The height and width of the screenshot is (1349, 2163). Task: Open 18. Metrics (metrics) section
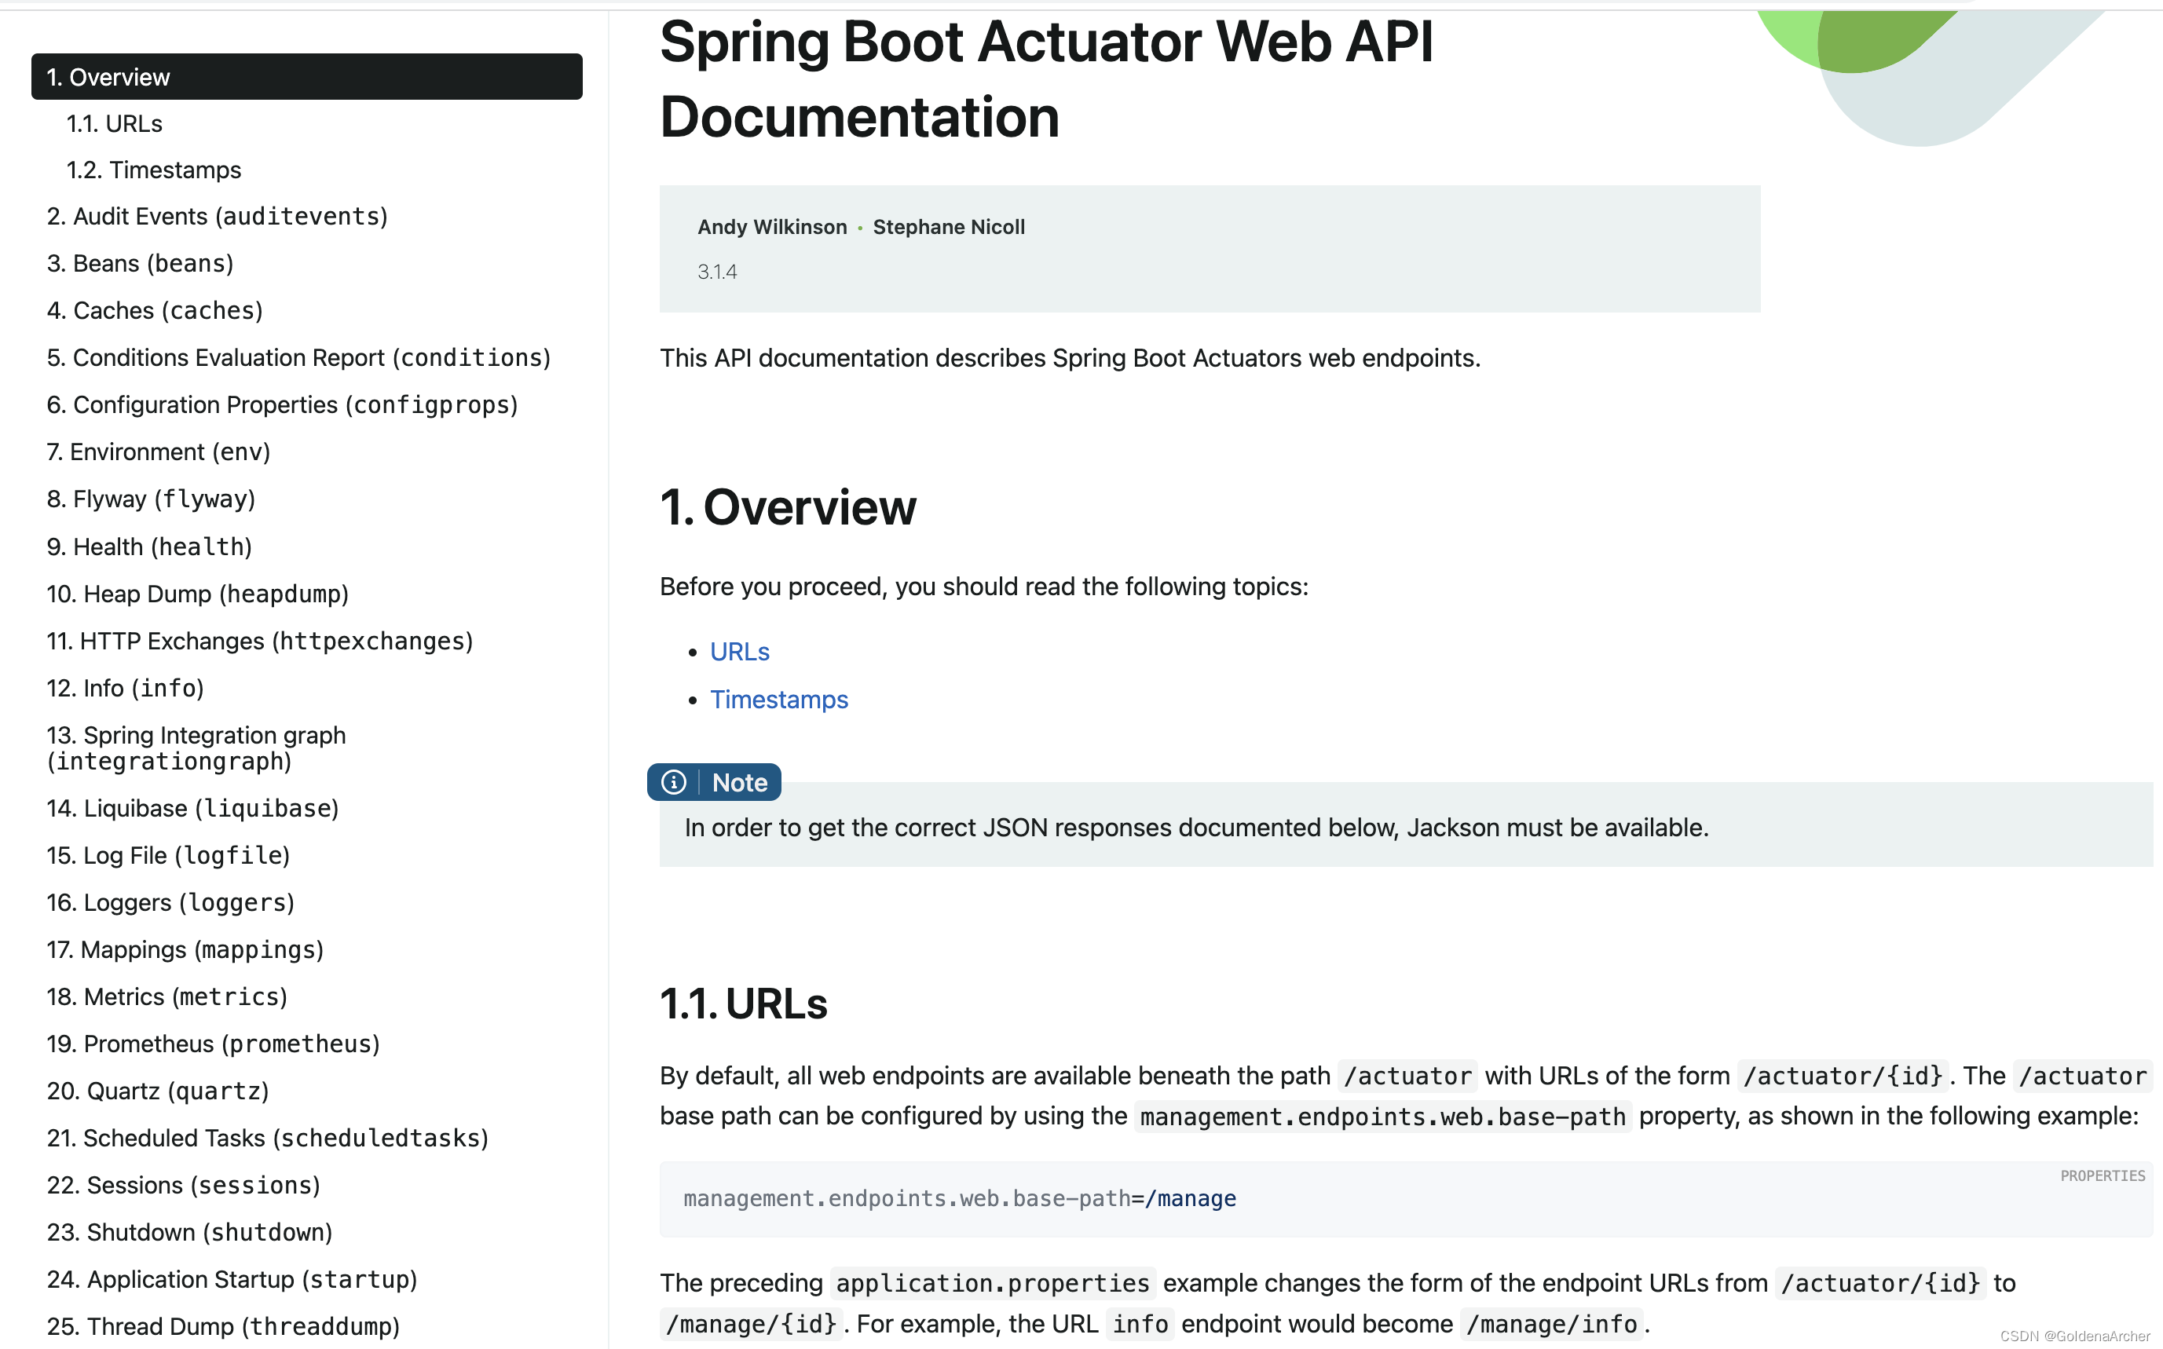click(x=167, y=996)
